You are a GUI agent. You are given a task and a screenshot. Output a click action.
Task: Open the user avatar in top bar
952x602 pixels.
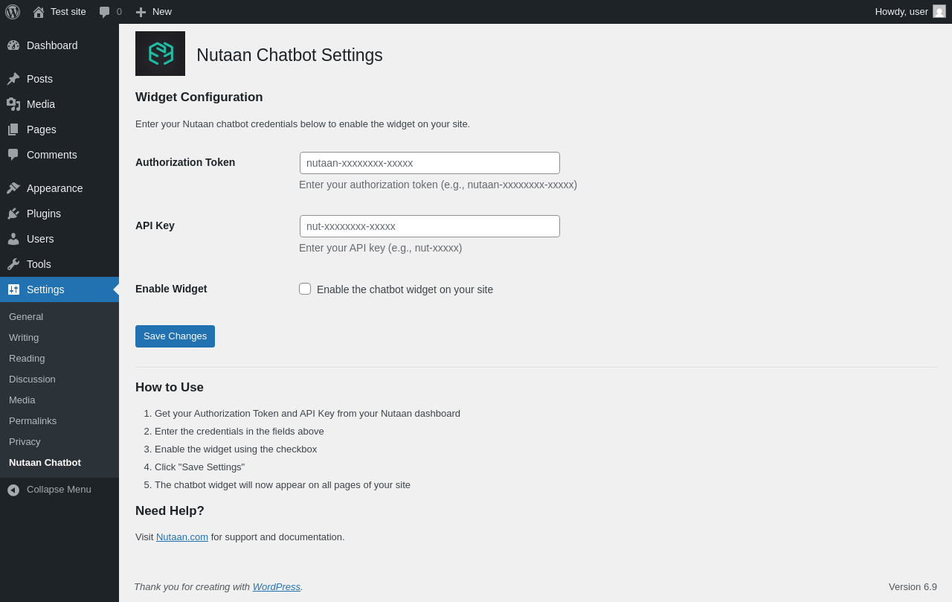click(x=939, y=11)
